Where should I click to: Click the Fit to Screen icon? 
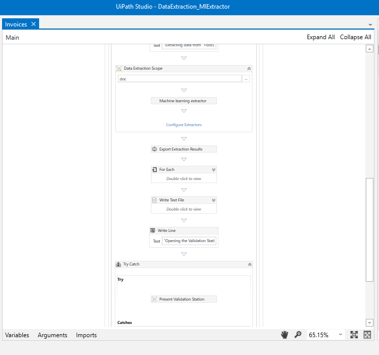pyautogui.click(x=354, y=335)
